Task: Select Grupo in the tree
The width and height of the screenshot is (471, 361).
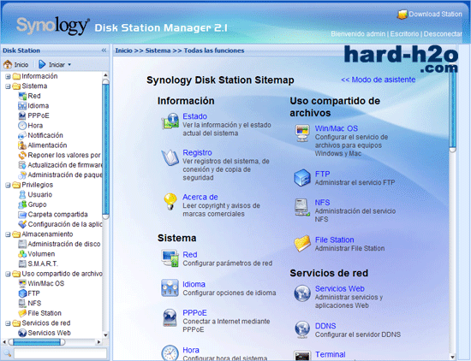Action: 37,204
